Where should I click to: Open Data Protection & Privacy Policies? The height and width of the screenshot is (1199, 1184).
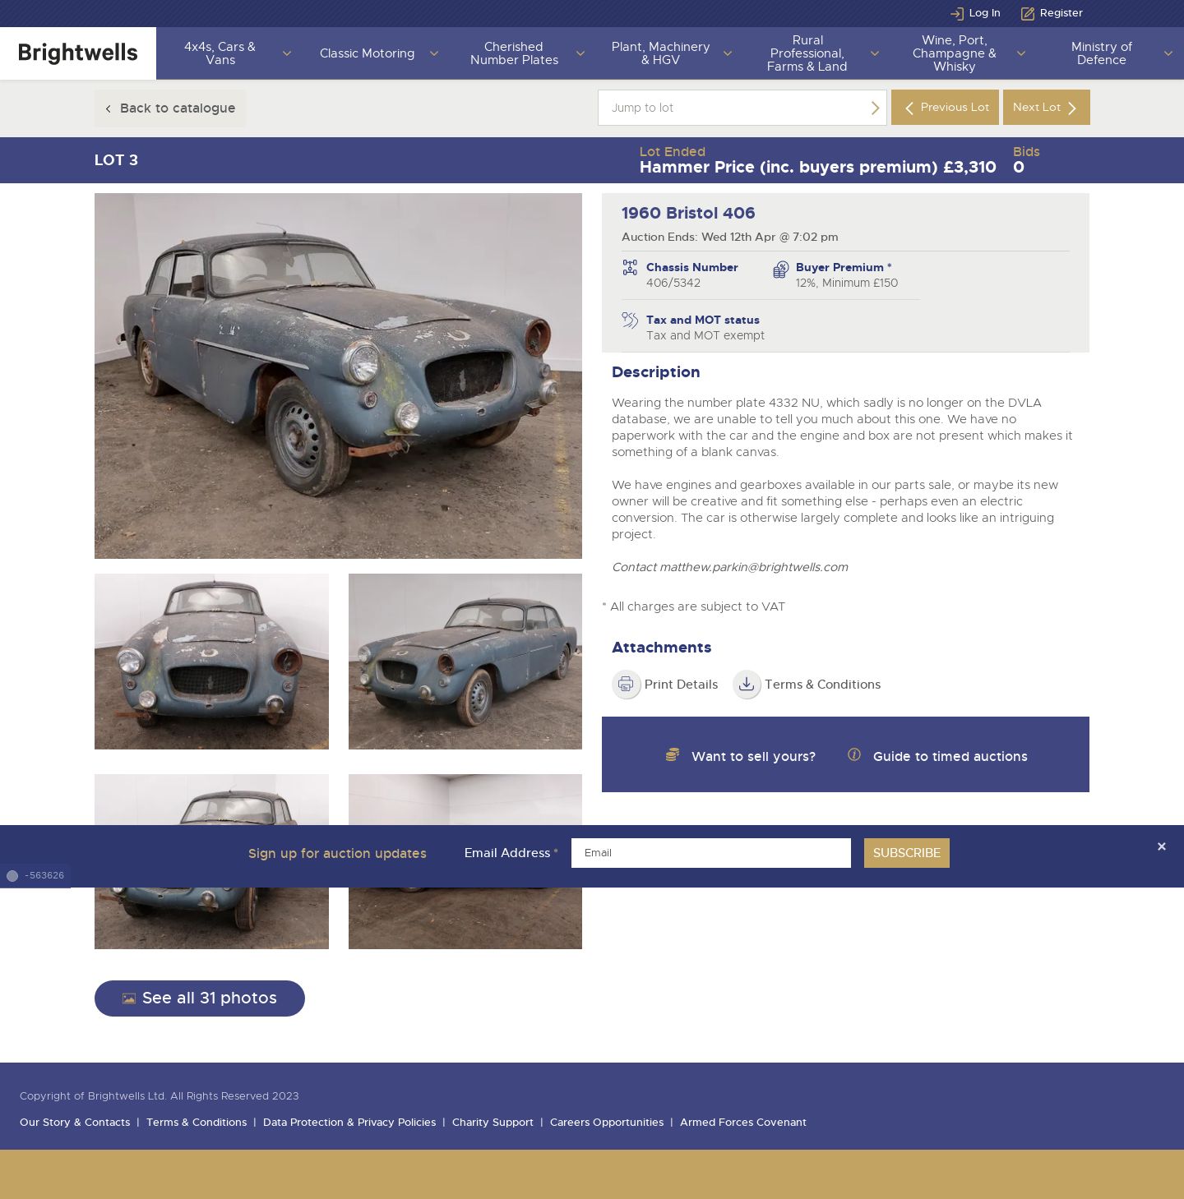349,1123
